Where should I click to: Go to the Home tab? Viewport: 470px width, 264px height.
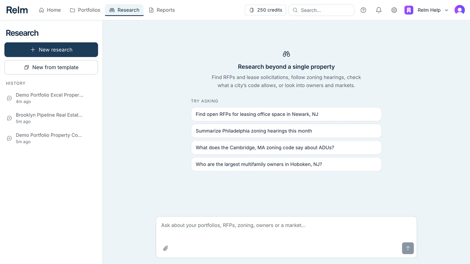[x=50, y=10]
